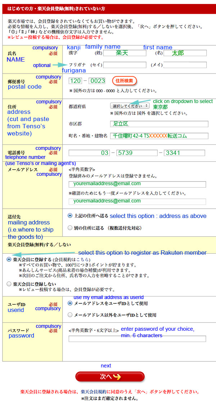Click the last telephone number box
This screenshot has height=415, width=216.
[184, 153]
